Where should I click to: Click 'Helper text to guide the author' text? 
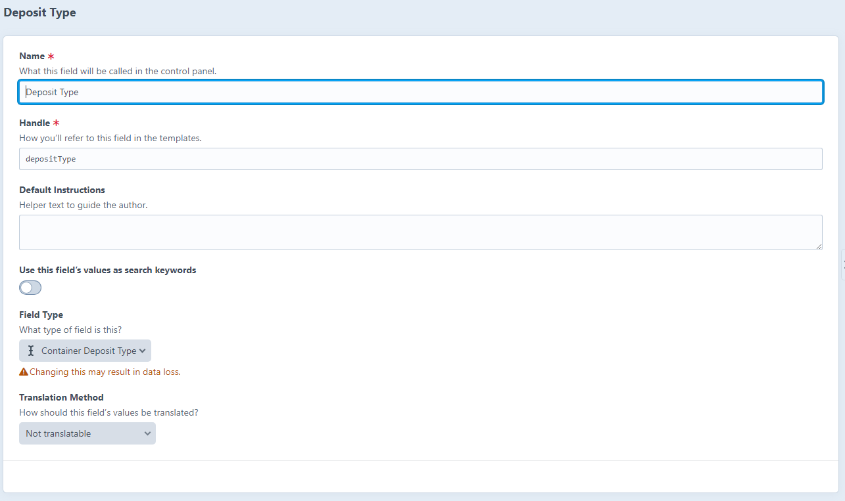(84, 205)
